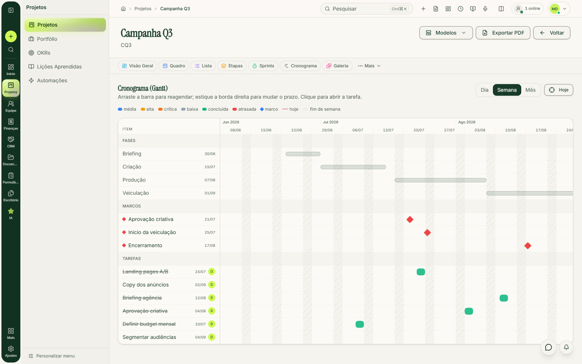Click Breadcrumb Projetos link
Viewport: 582px width, 364px height.
143,9
